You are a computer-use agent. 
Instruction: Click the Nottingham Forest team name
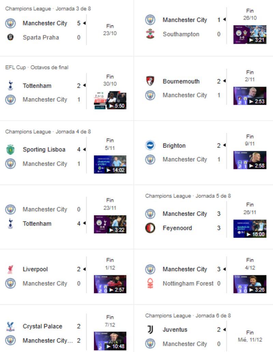coord(188,283)
